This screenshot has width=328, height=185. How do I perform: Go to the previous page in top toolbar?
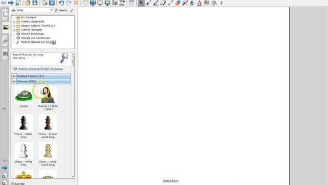point(4,3)
